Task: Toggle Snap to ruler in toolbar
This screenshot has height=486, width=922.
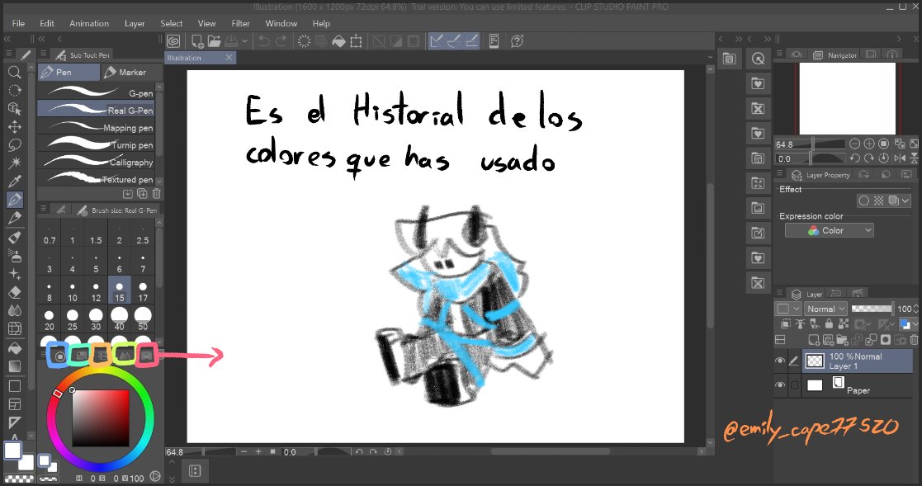Action: pyautogui.click(x=437, y=41)
